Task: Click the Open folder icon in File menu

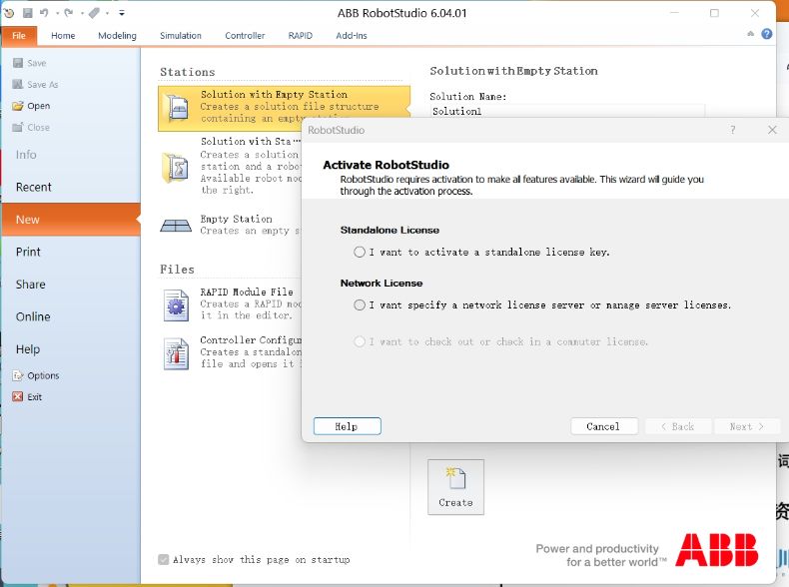Action: [18, 106]
